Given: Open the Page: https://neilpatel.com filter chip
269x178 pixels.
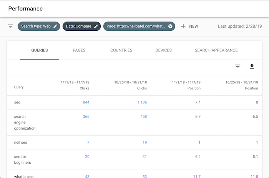Looking at the screenshot, I should click(x=139, y=26).
